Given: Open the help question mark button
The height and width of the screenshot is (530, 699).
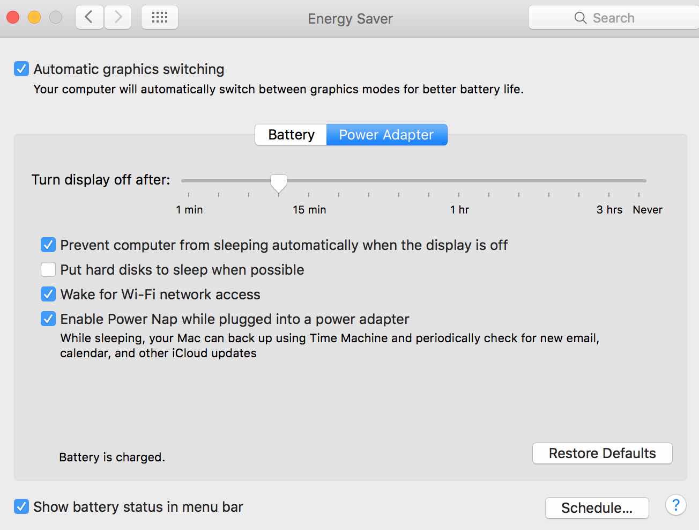Looking at the screenshot, I should pyautogui.click(x=676, y=505).
